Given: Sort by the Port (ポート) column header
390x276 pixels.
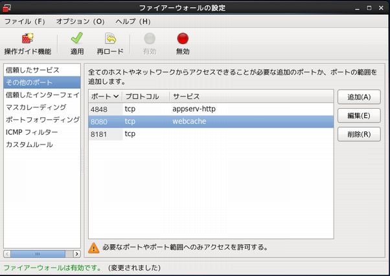Looking at the screenshot, I should (105, 96).
